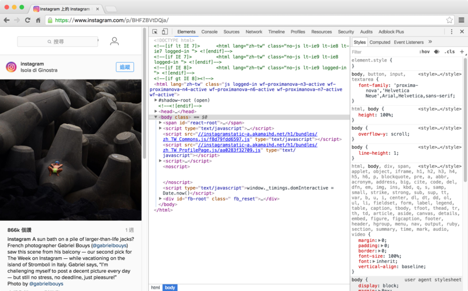Open a new browser tab

coord(111,9)
